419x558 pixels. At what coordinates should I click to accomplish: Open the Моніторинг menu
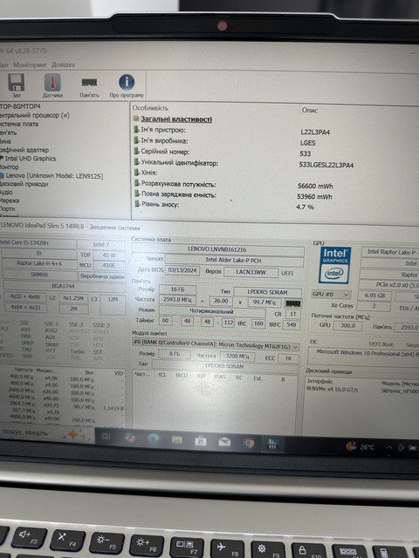tap(30, 65)
